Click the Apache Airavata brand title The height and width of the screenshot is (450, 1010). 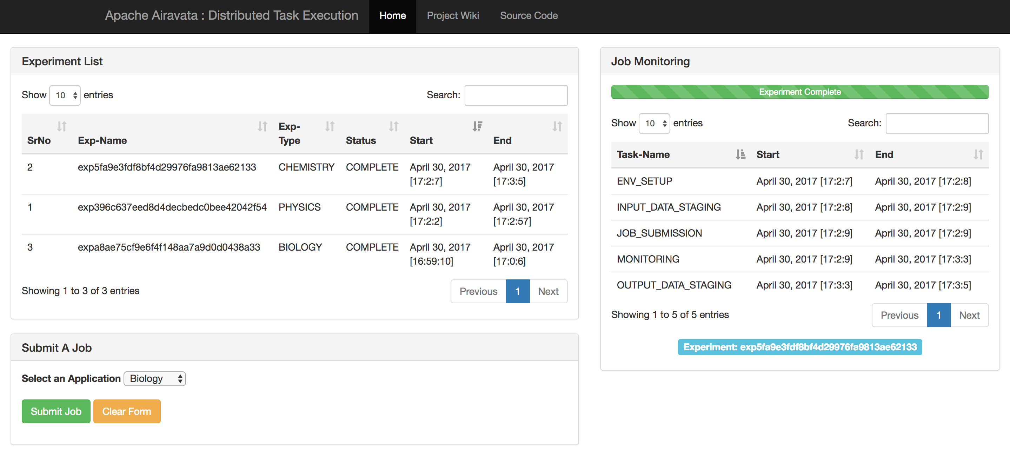(232, 15)
